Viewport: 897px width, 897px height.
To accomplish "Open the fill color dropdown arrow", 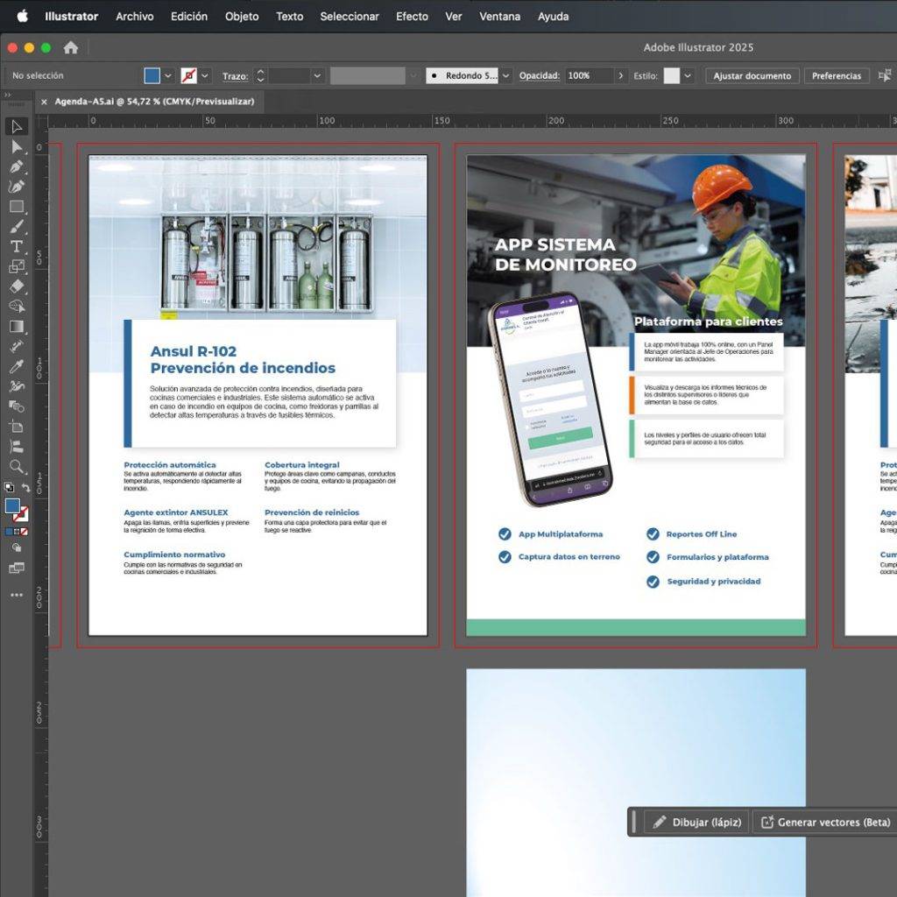I will [167, 75].
